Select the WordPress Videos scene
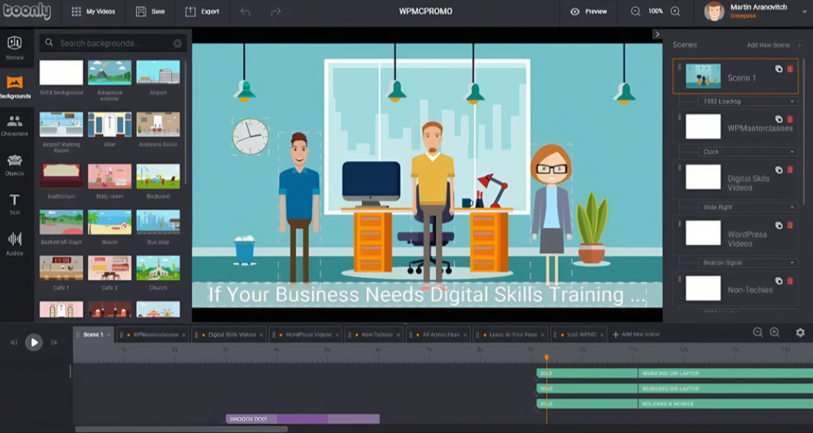This screenshot has width=813, height=433. (x=736, y=235)
